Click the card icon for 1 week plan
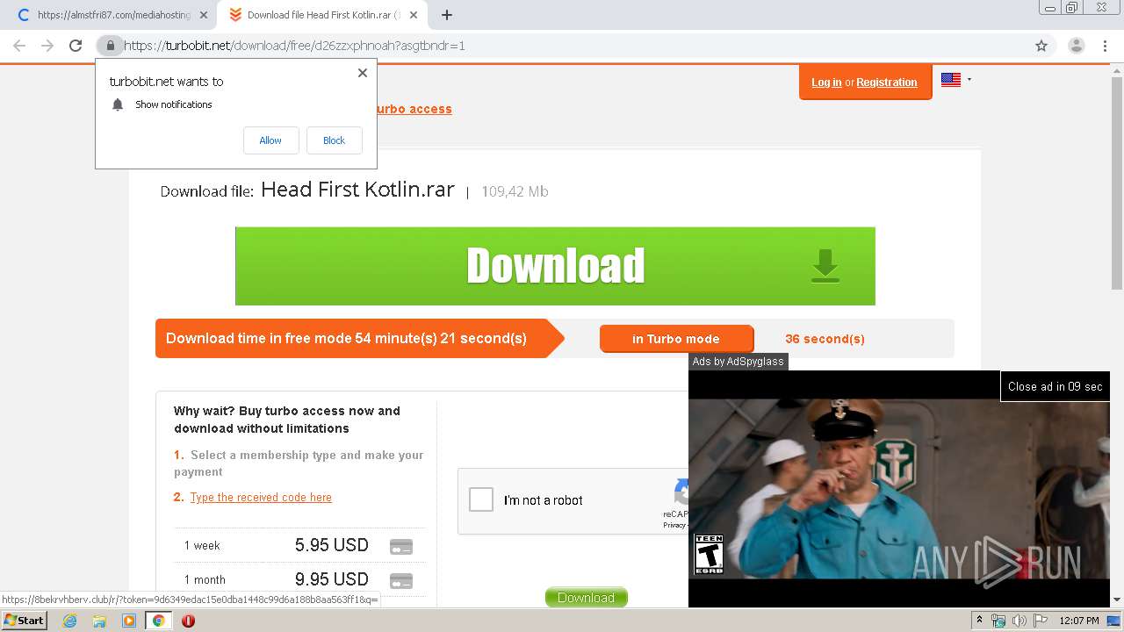 [401, 546]
